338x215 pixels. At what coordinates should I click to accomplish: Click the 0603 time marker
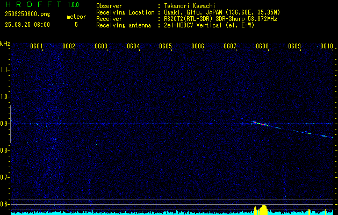pyautogui.click(x=101, y=46)
